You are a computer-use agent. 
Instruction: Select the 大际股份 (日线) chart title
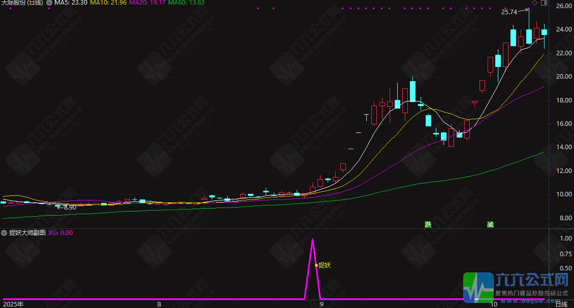(x=22, y=3)
